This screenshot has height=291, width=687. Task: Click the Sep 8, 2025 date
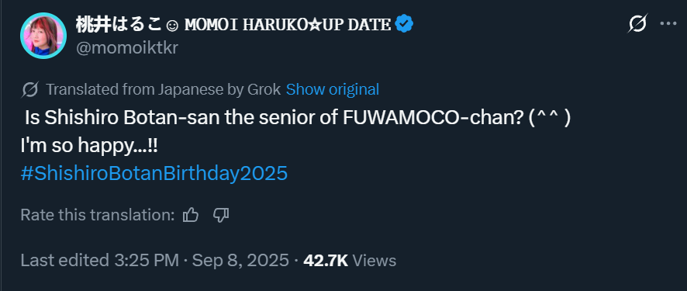click(240, 260)
